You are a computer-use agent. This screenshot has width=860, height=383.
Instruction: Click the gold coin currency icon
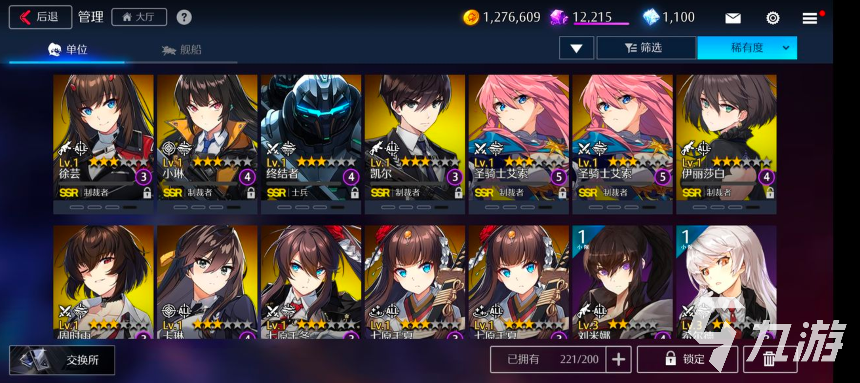pos(471,17)
